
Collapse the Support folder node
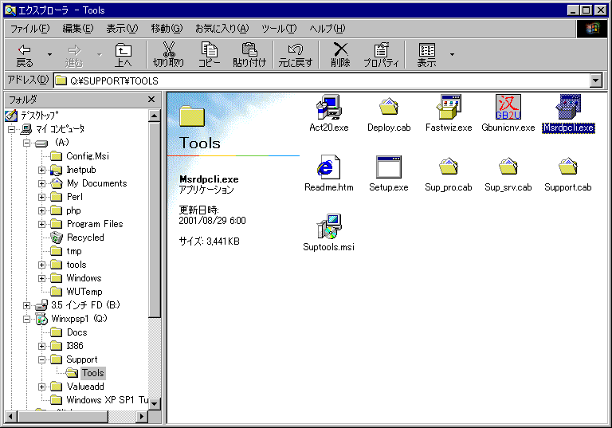click(41, 359)
